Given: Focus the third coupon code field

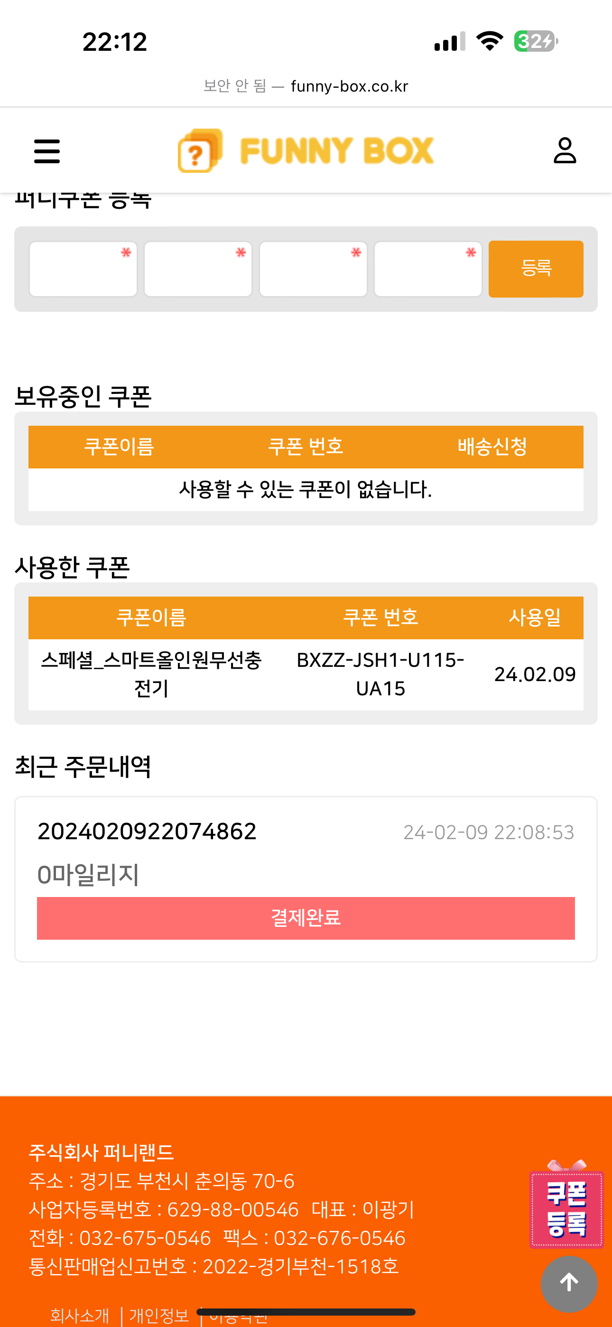Looking at the screenshot, I should click(313, 269).
